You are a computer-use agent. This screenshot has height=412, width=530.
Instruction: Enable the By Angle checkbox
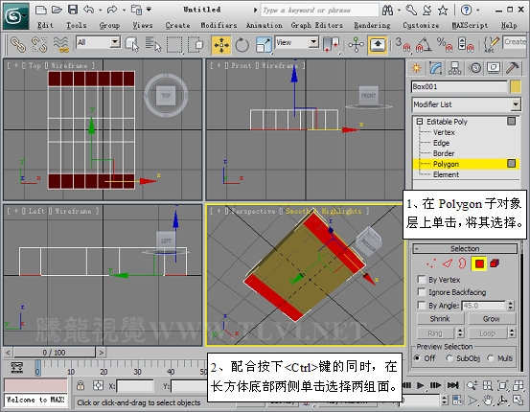(x=421, y=306)
